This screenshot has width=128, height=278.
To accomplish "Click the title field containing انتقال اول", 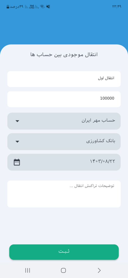I will point(64,79).
